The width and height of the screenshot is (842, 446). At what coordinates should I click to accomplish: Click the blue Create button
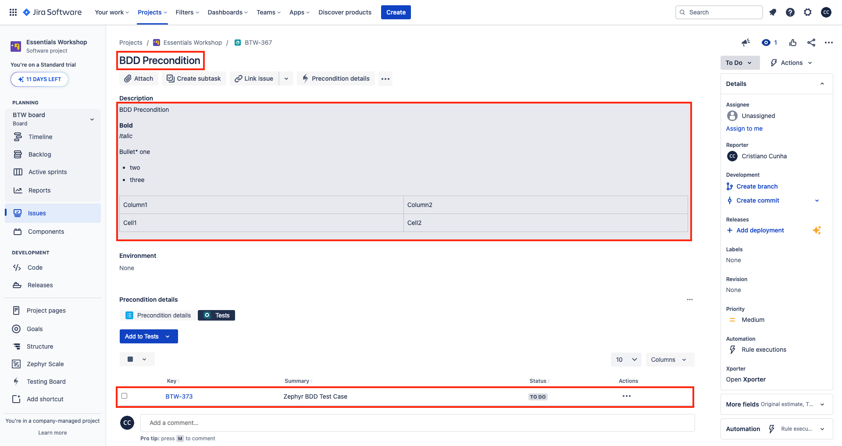pyautogui.click(x=396, y=12)
